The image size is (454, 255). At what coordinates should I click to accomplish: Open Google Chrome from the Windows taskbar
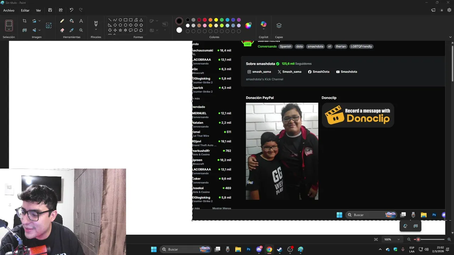click(x=269, y=249)
